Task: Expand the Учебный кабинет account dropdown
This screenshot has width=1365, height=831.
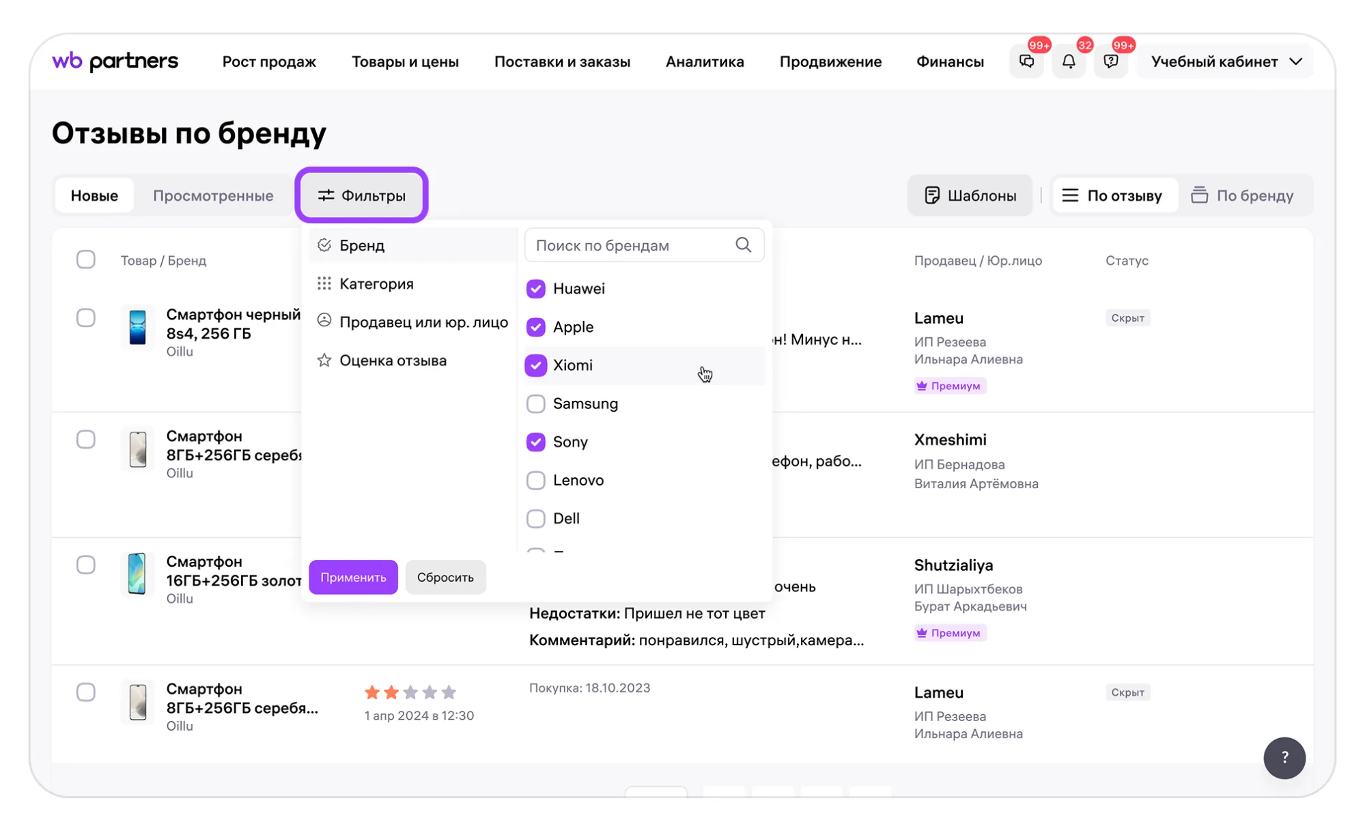Action: [1226, 61]
